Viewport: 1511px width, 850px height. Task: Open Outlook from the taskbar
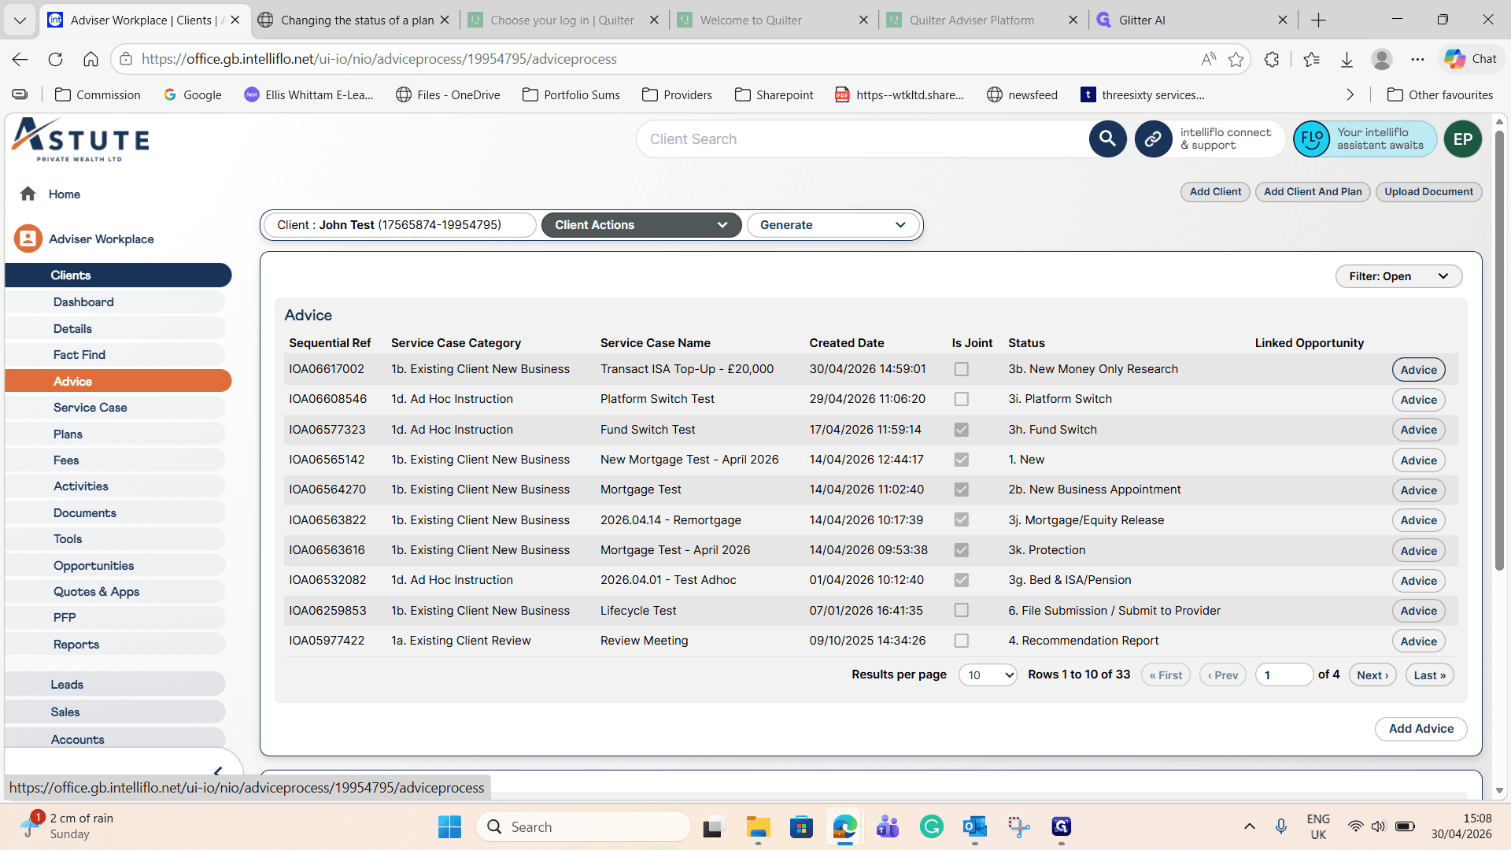[x=974, y=826]
